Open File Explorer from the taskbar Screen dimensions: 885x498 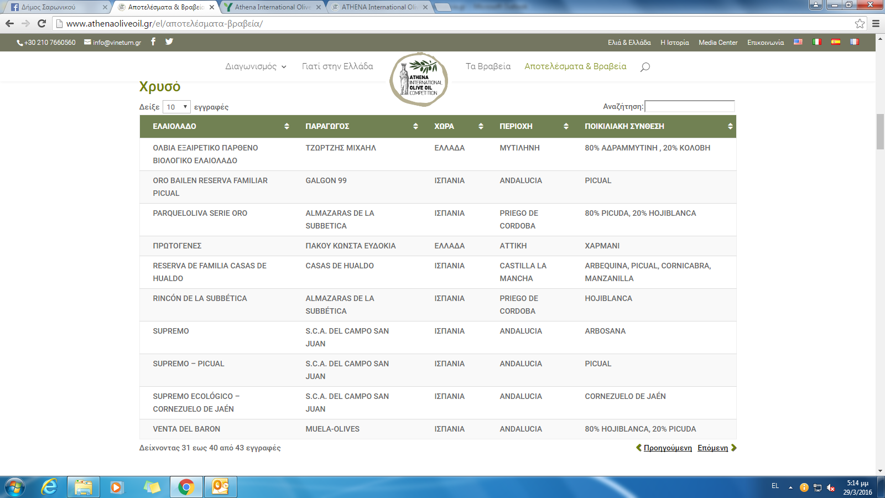[84, 487]
